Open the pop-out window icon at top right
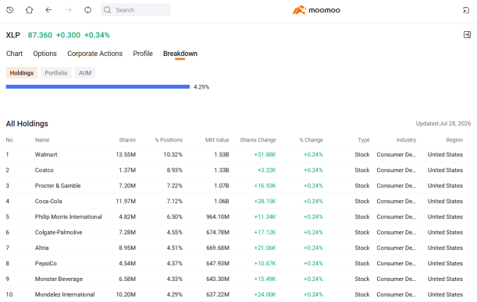The width and height of the screenshot is (477, 302). pyautogui.click(x=466, y=10)
